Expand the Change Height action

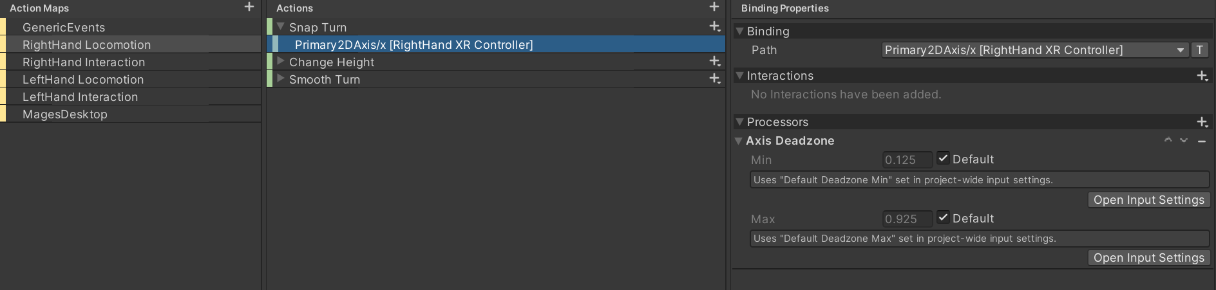[x=281, y=61]
